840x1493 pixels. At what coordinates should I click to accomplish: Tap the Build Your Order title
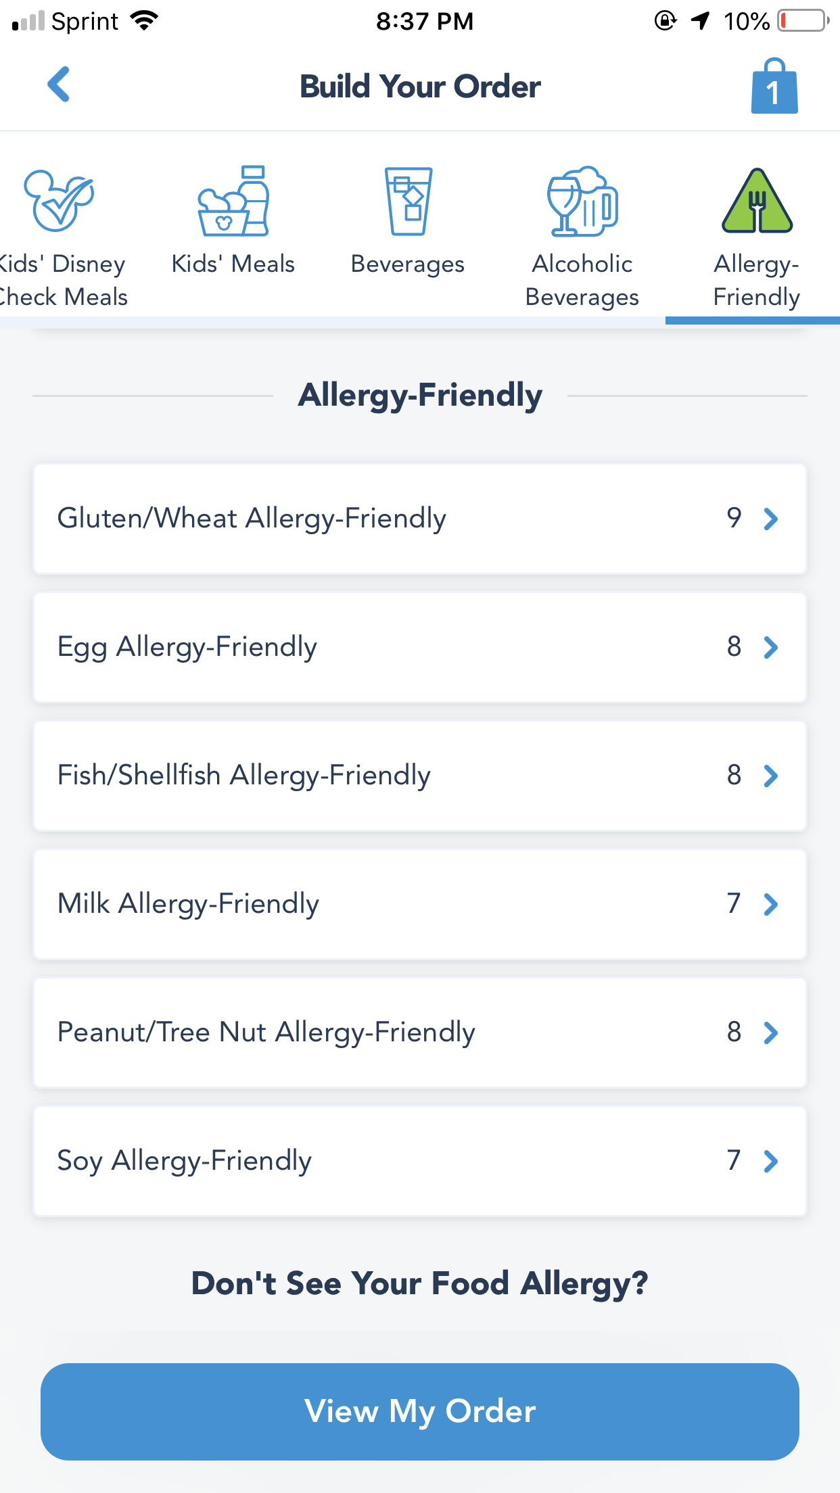(420, 87)
